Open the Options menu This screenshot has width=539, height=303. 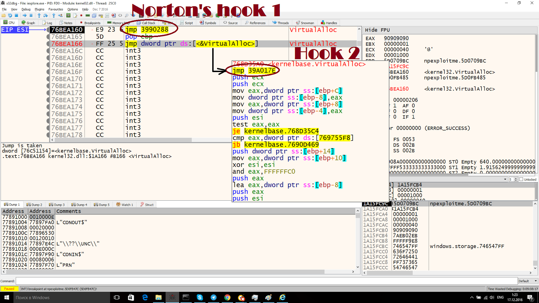[72, 9]
